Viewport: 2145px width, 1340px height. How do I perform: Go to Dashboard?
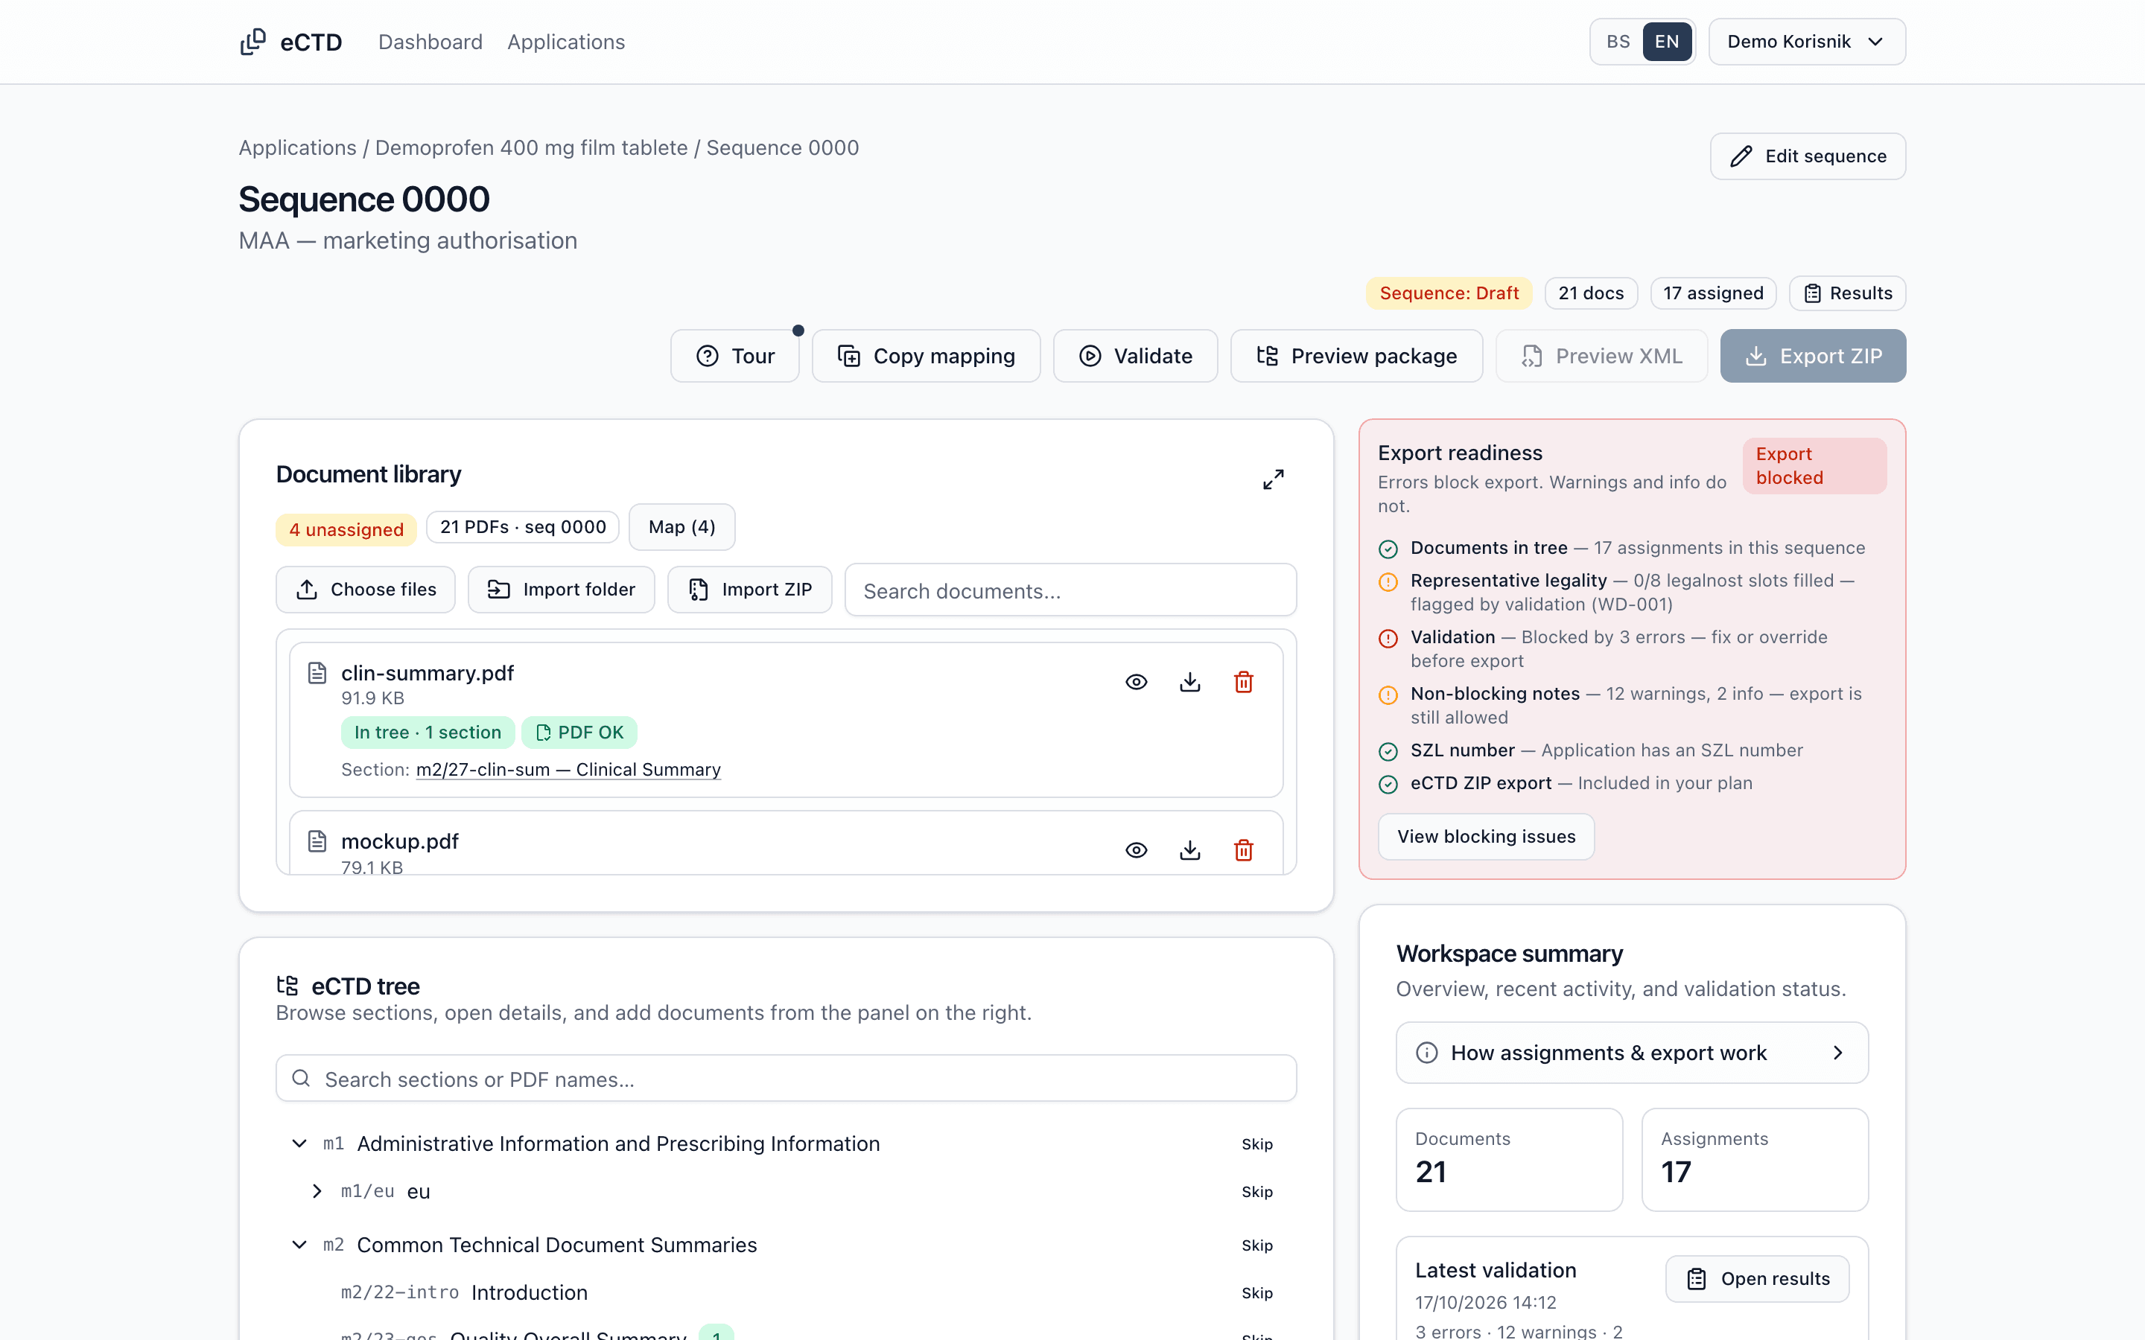[430, 42]
